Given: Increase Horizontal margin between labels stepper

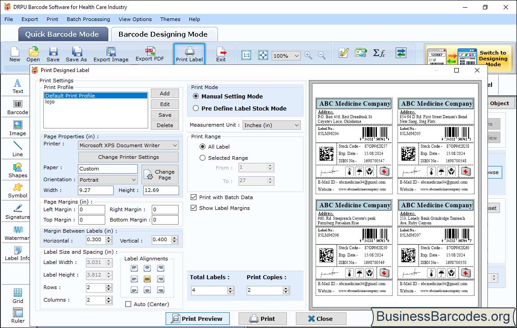Looking at the screenshot, I should pyautogui.click(x=109, y=238).
